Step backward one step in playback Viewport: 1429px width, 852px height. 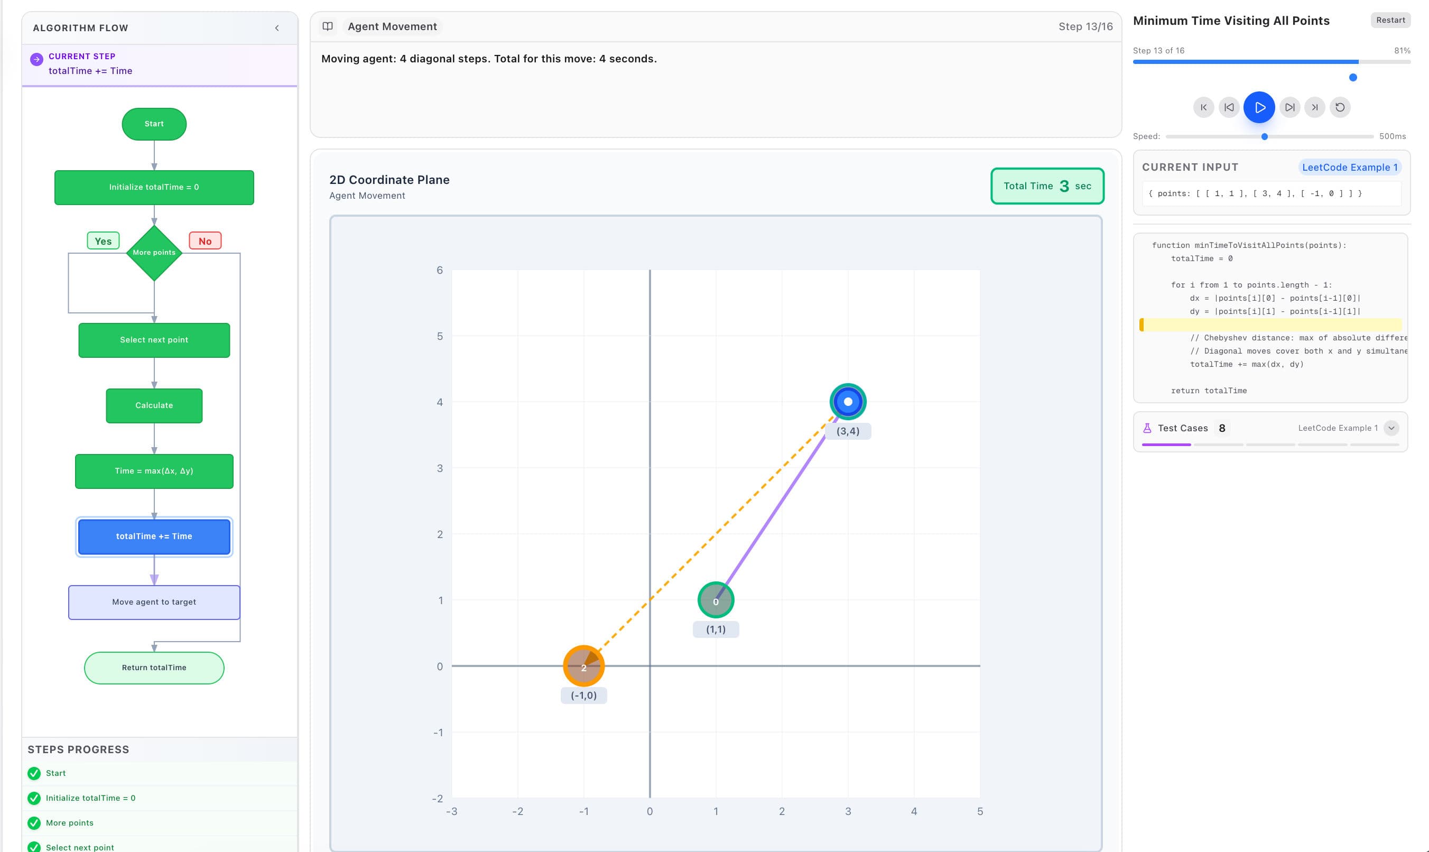coord(1229,107)
